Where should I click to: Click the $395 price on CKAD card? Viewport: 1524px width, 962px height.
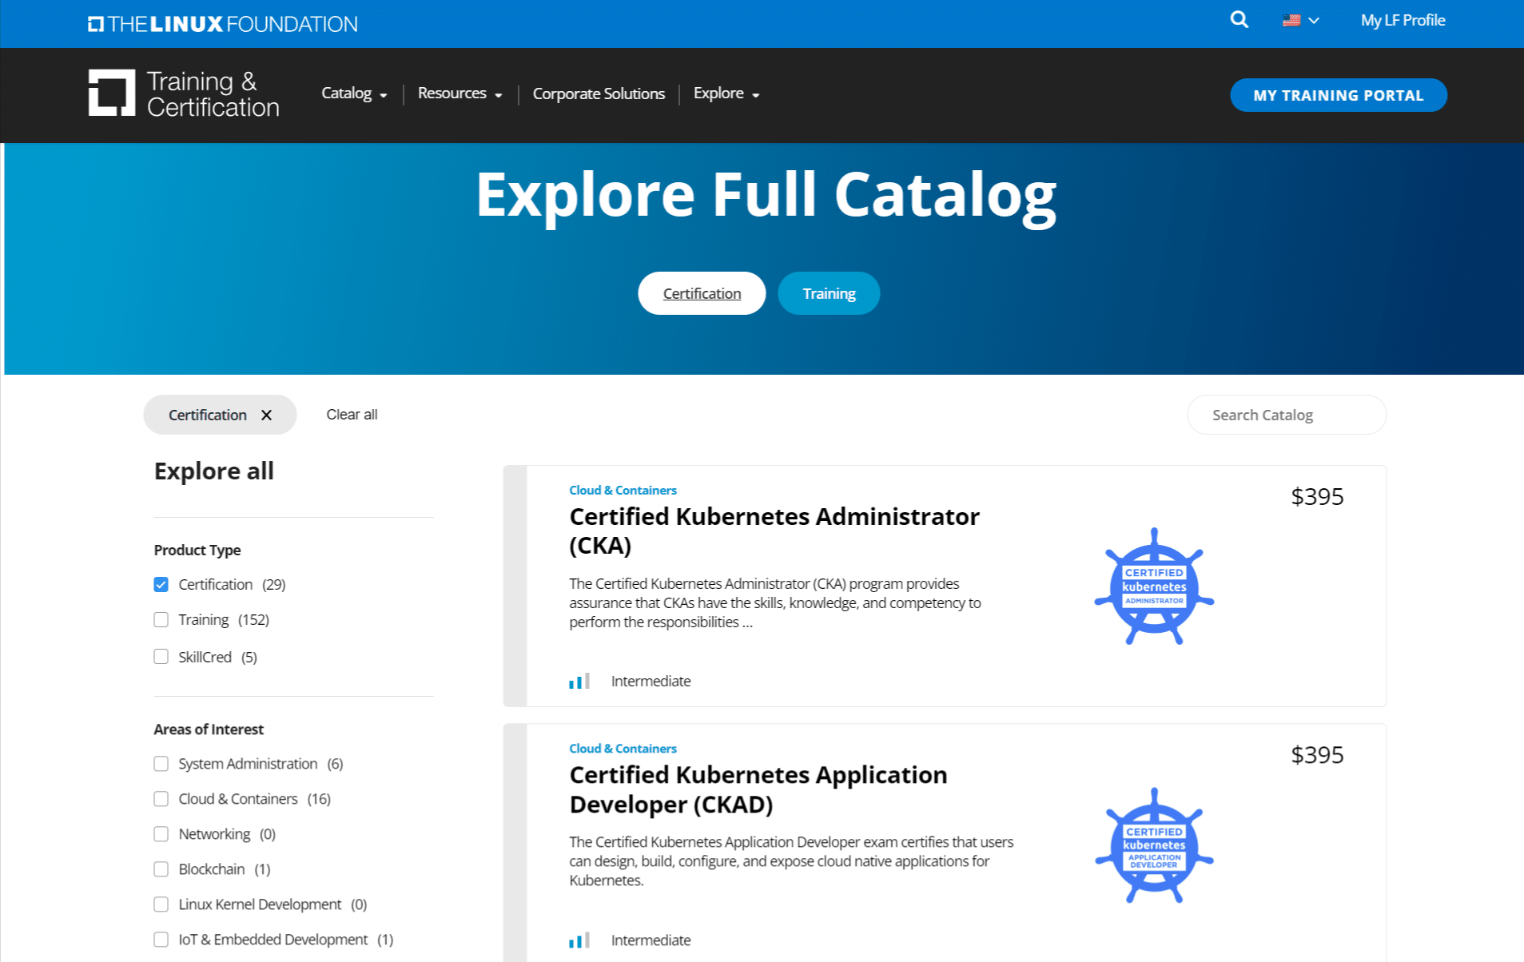[1317, 755]
